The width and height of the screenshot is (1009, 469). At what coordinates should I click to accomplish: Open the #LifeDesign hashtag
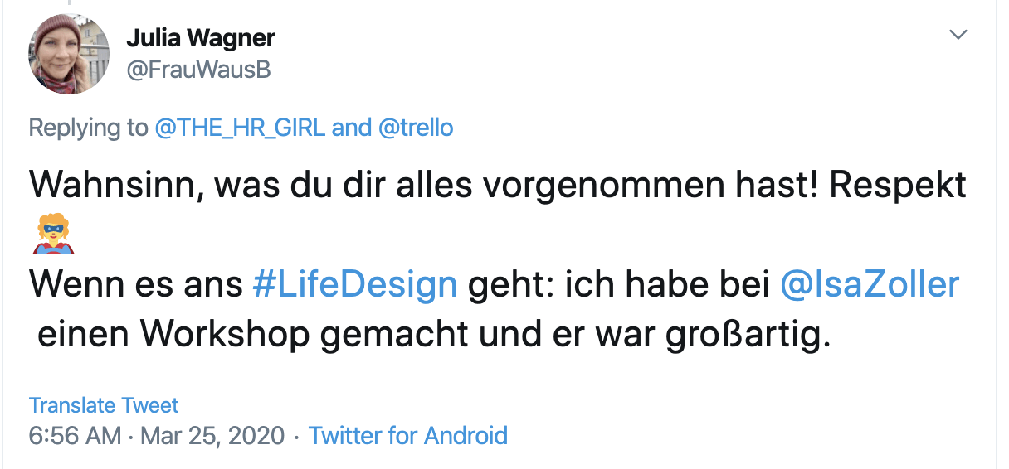[354, 284]
